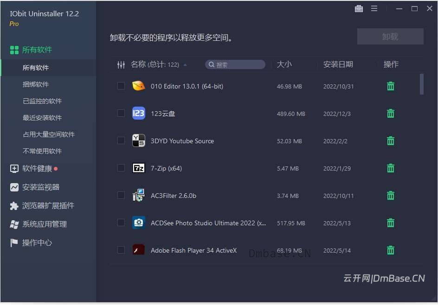The image size is (438, 305).
Task: Select the 123云盘 checkbox
Action: [121, 113]
